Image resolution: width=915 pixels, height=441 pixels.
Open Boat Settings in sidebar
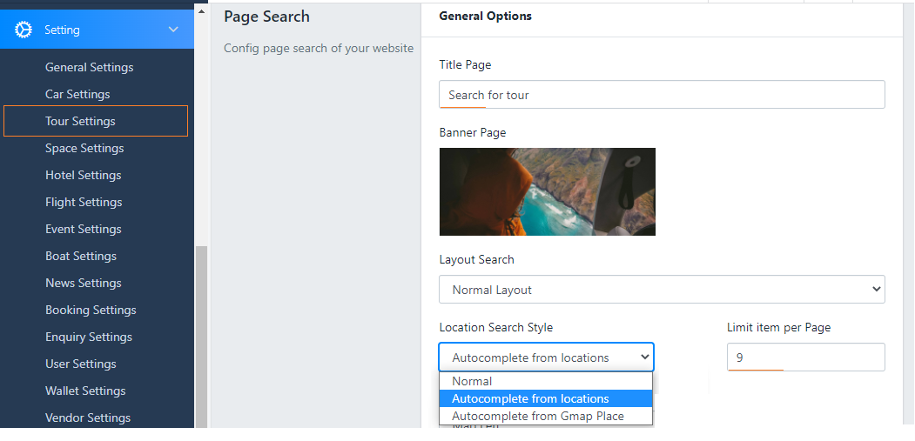tap(80, 256)
